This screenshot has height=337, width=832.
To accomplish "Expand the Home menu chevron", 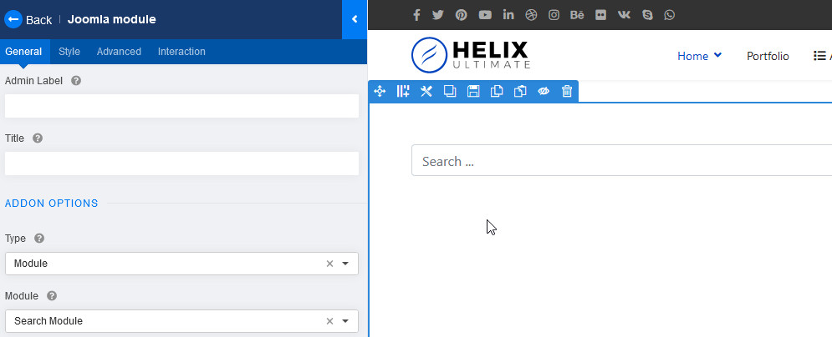I will click(717, 56).
